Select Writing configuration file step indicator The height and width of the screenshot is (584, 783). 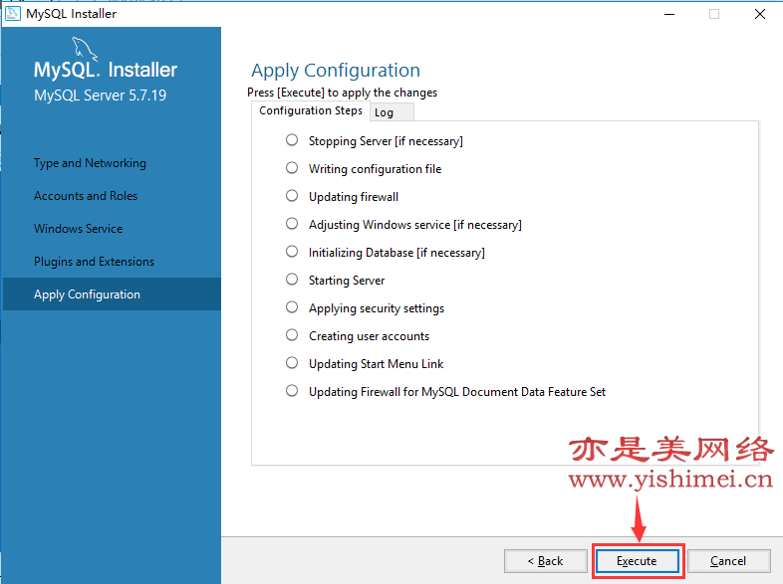[x=292, y=168]
